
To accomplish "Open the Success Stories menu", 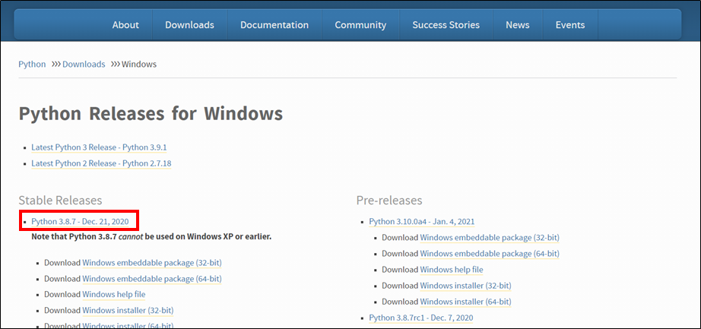I will point(446,25).
